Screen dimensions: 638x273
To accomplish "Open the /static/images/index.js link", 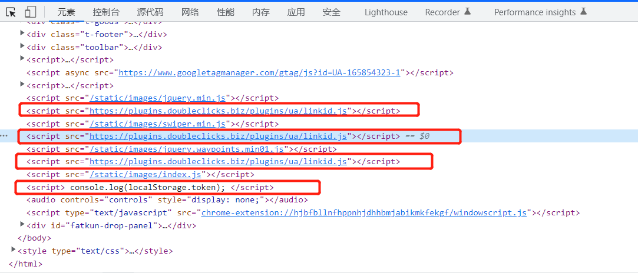I will [146, 174].
